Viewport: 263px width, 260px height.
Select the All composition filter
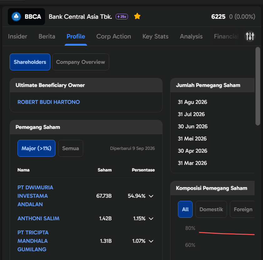(x=185, y=209)
